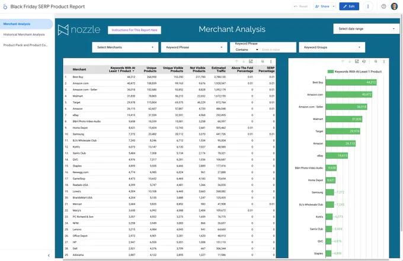Sort by the Unique Products column header
This screenshot has width=403, height=261.
[150, 69]
